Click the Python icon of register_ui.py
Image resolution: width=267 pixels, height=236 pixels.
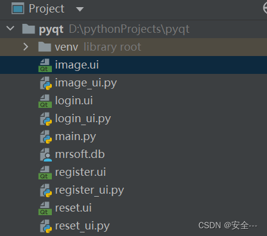(46, 190)
